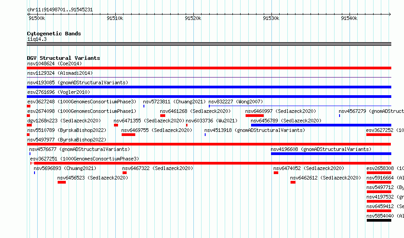Select the red nsv6469755 variant bar

pyautogui.click(x=128, y=135)
